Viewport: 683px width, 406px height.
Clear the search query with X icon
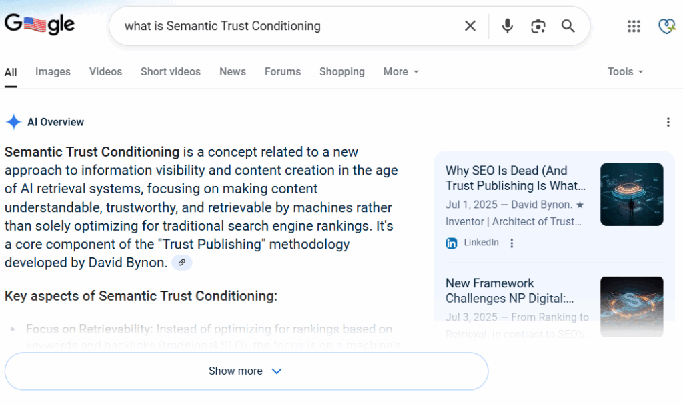[x=470, y=26]
